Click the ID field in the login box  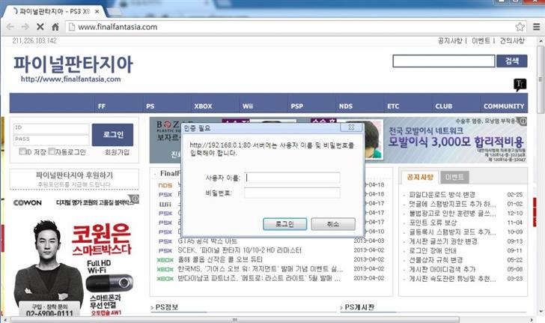[51, 128]
